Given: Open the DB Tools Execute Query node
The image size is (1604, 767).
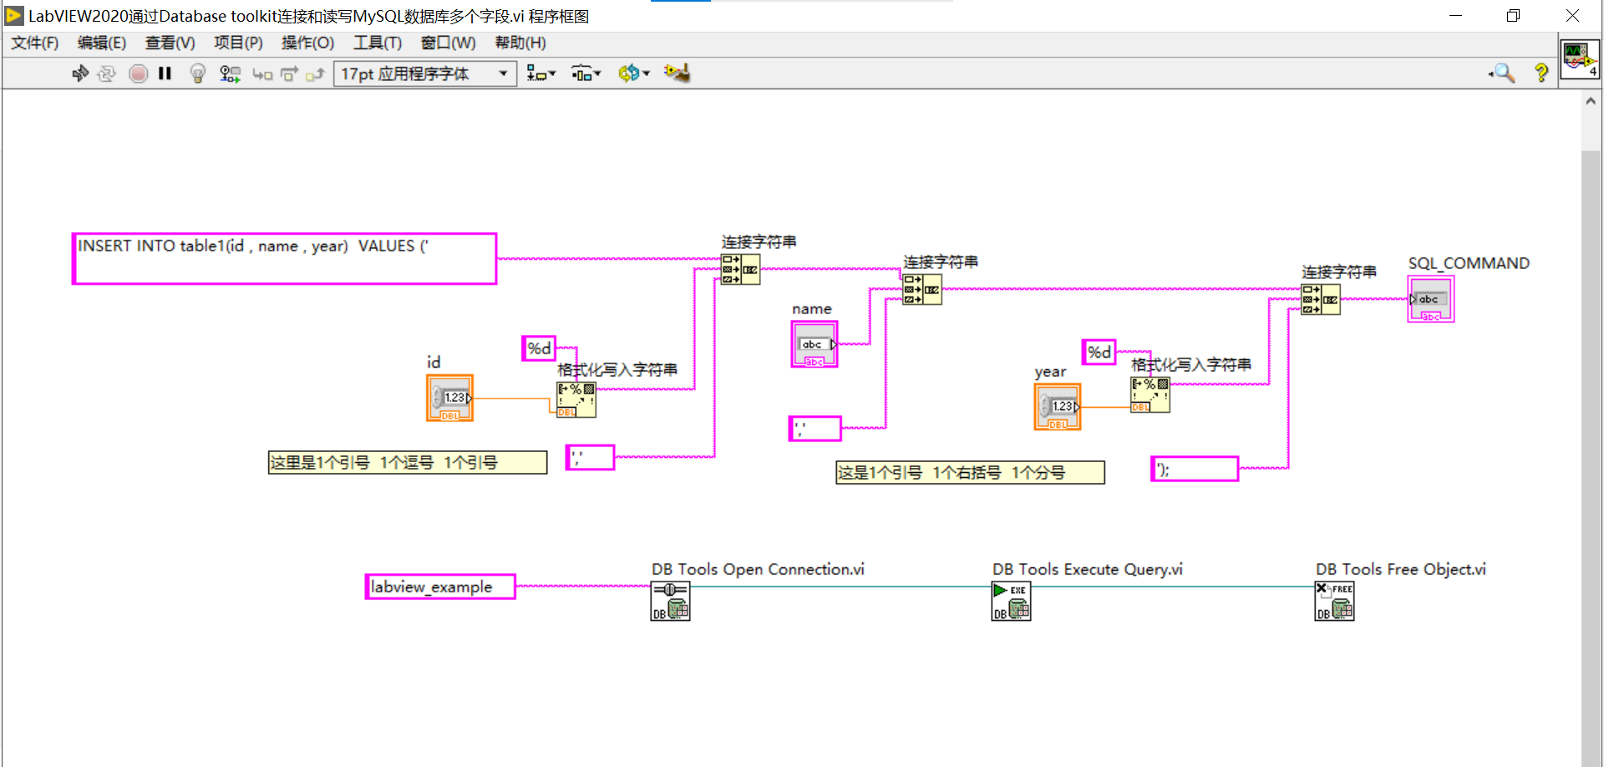Looking at the screenshot, I should click(x=1011, y=601).
